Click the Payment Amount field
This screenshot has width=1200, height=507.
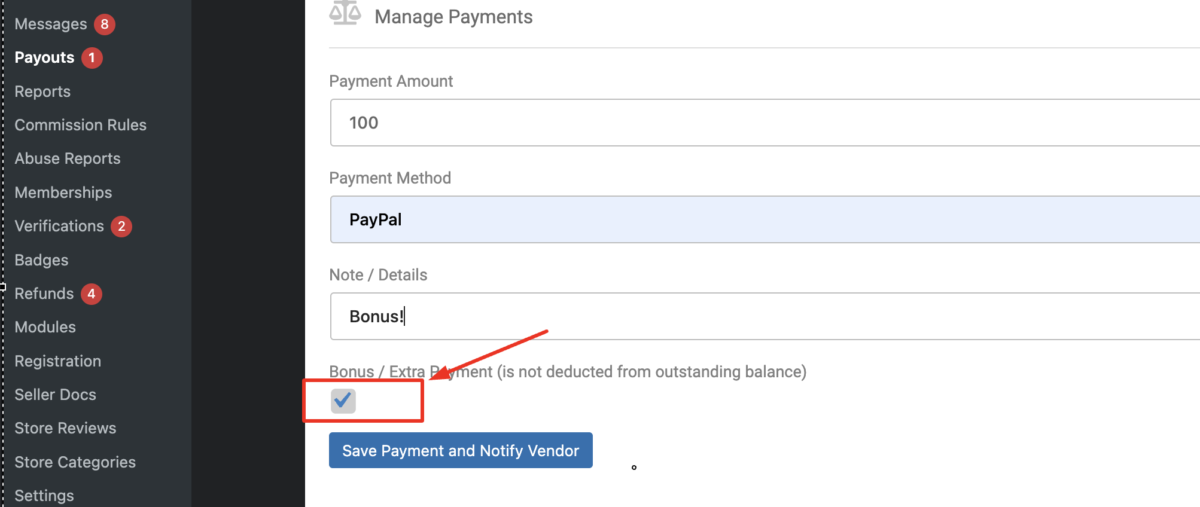(765, 123)
